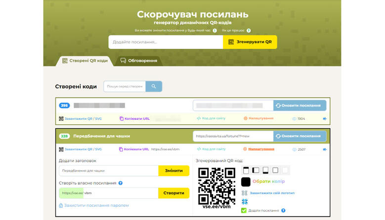Open help icon beside Додати посилання checkbox

click(283, 211)
